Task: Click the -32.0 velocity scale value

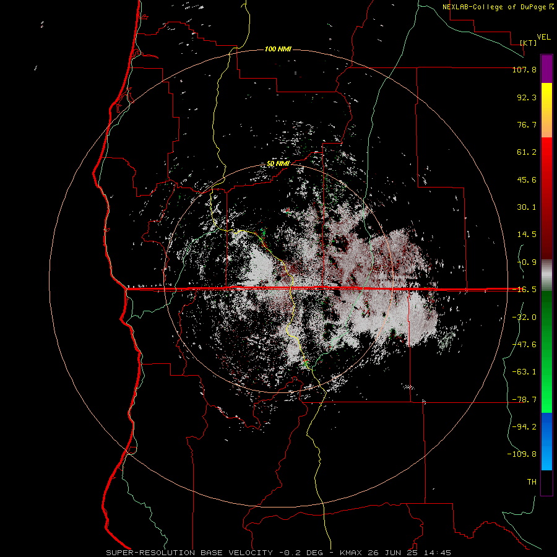Action: click(524, 317)
